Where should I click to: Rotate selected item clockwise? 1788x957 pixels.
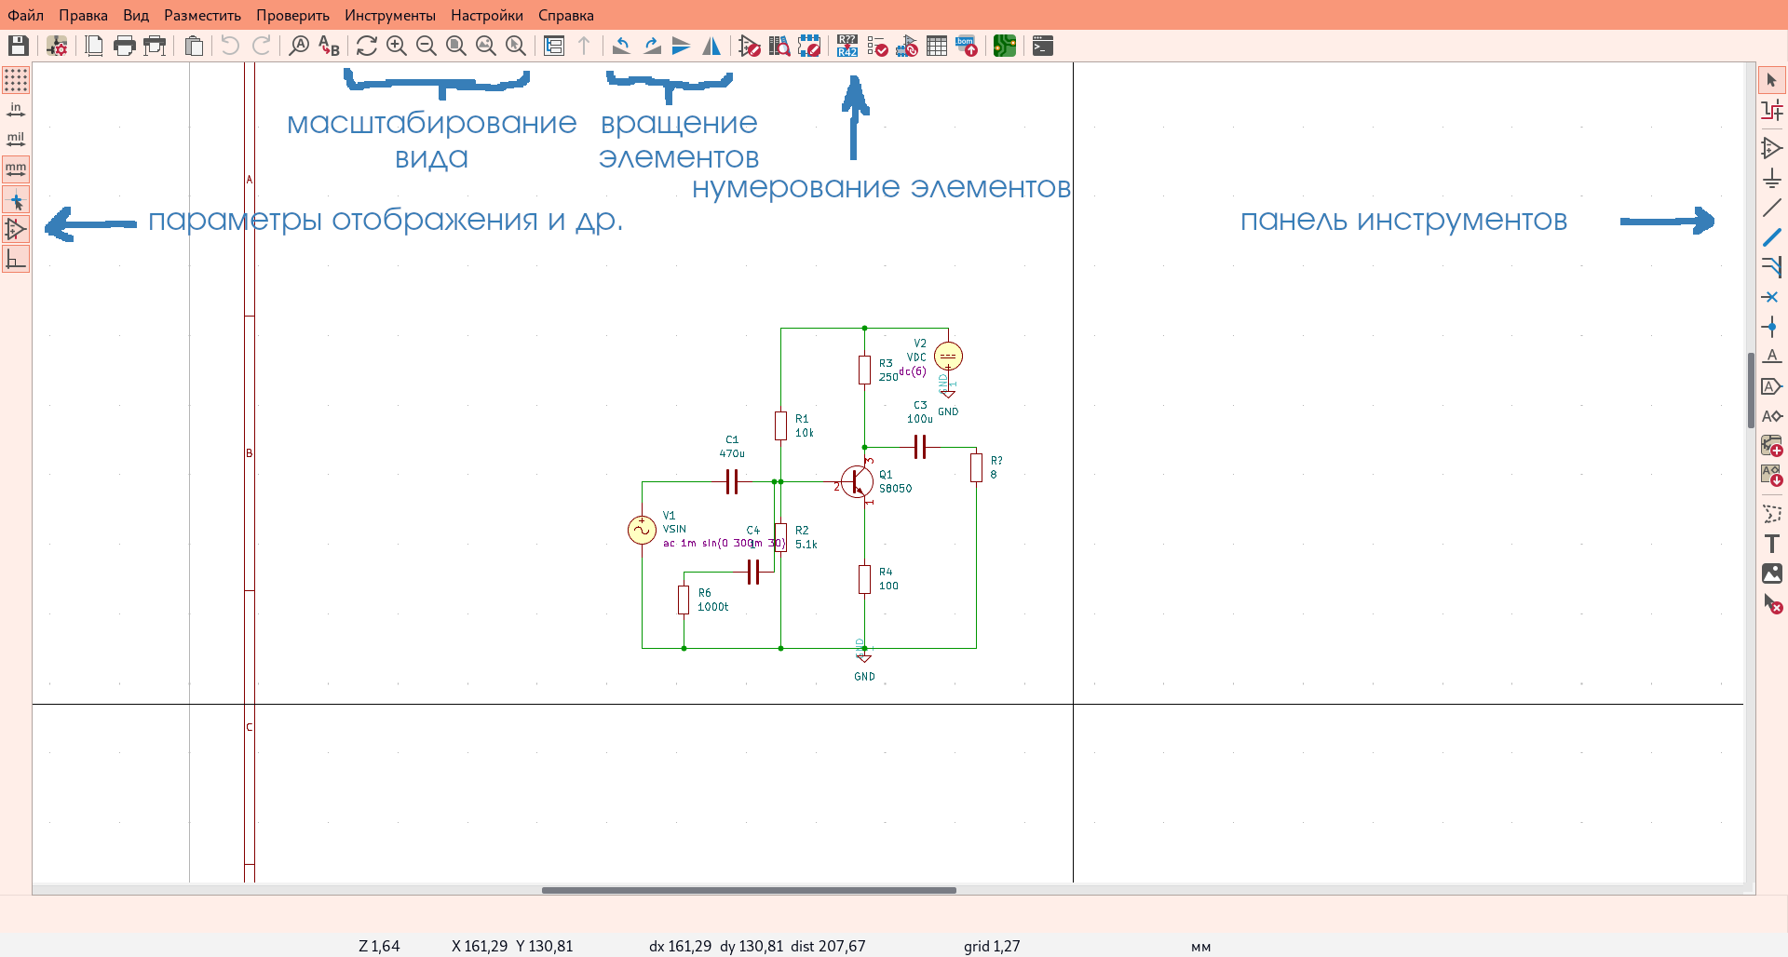(652, 46)
